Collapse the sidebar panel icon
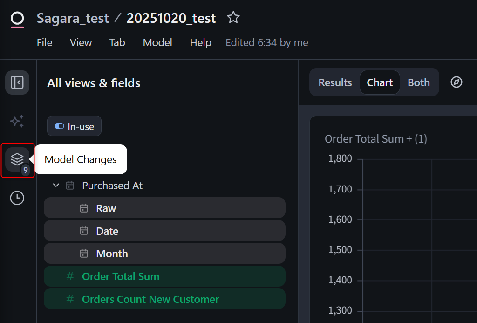Viewport: 477px width, 323px height. [17, 82]
